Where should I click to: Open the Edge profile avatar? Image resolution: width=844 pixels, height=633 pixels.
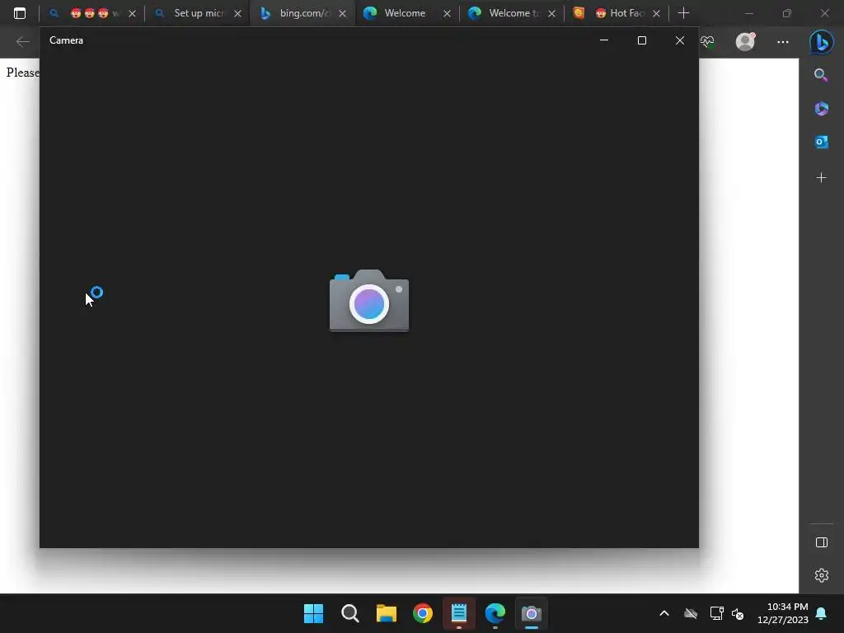[x=745, y=41]
